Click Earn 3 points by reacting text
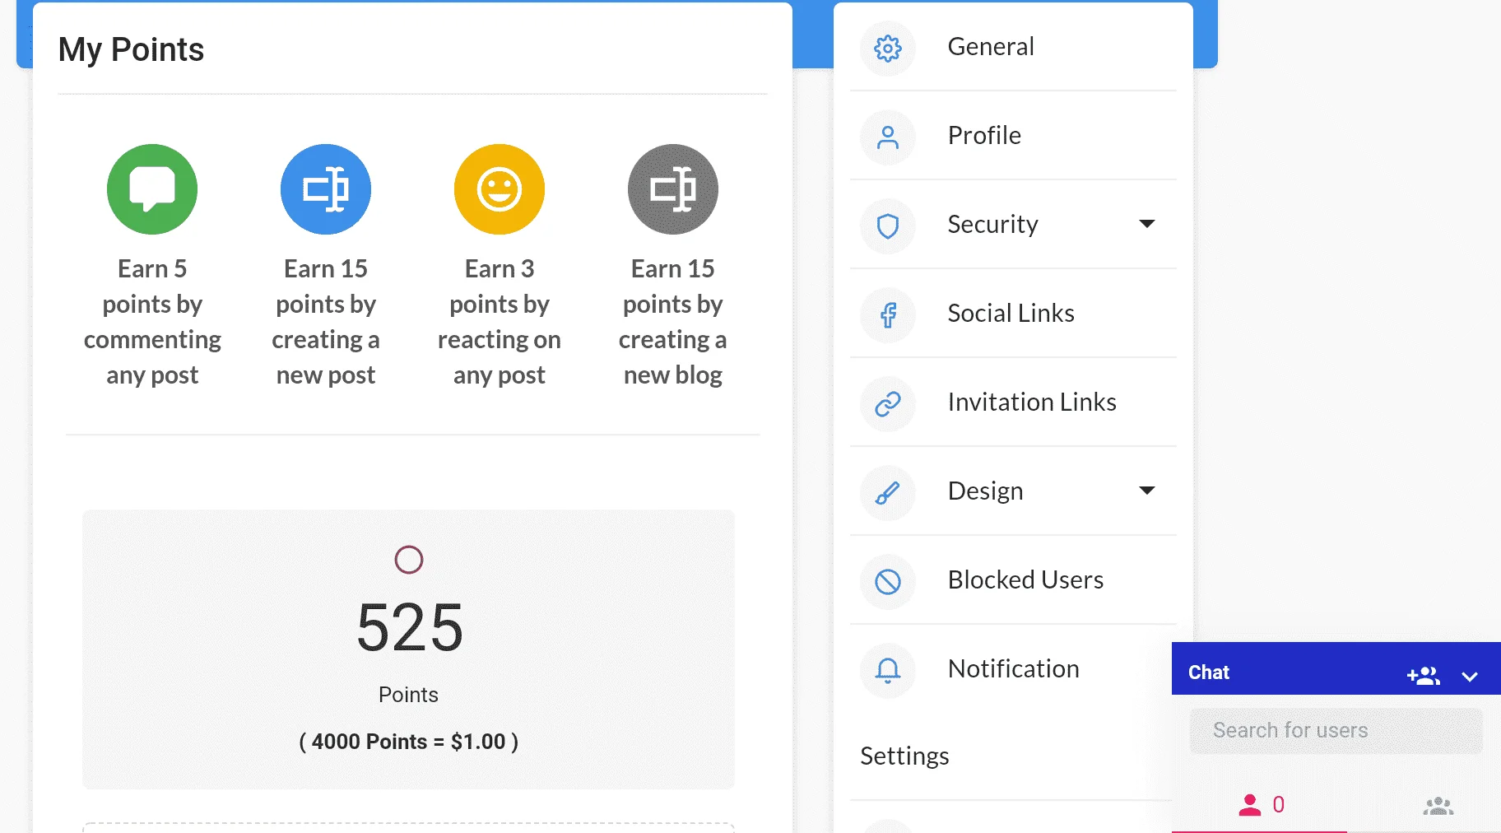Image resolution: width=1501 pixels, height=833 pixels. coord(500,322)
